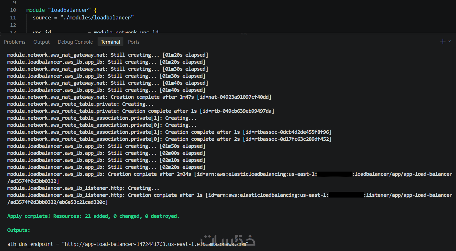
Task: Click line number 11 in the gutter
Action: click(x=13, y=18)
